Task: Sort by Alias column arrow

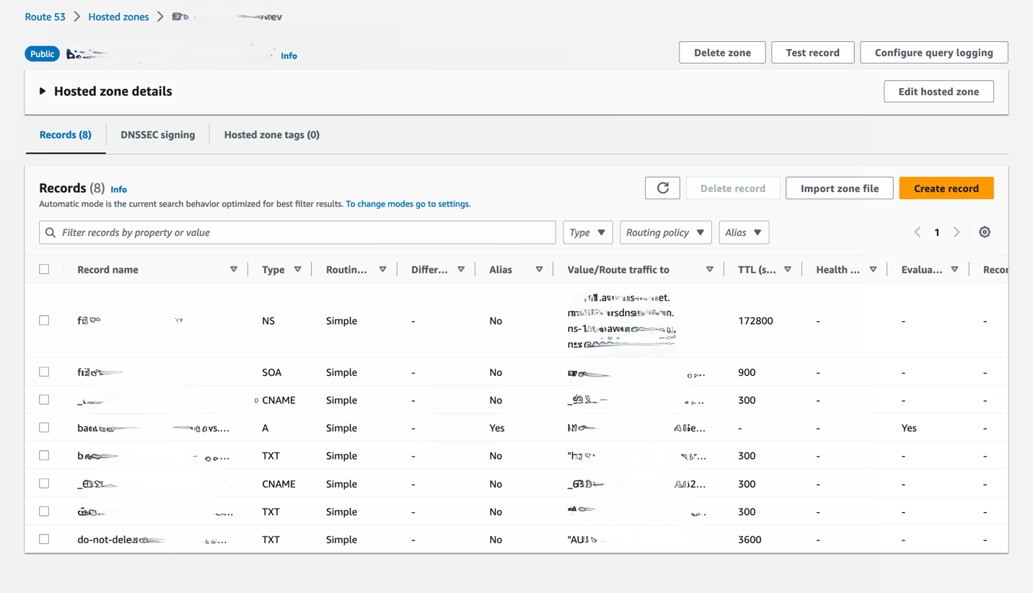Action: pyautogui.click(x=539, y=270)
